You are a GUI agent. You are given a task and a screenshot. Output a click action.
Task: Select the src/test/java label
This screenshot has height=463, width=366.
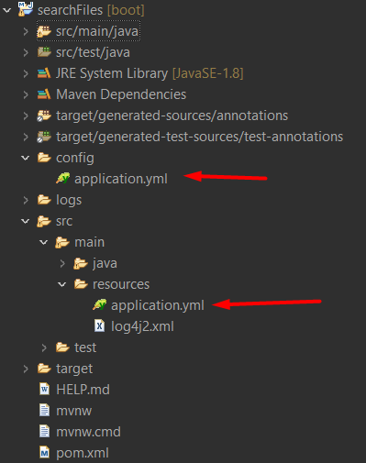pyautogui.click(x=93, y=52)
